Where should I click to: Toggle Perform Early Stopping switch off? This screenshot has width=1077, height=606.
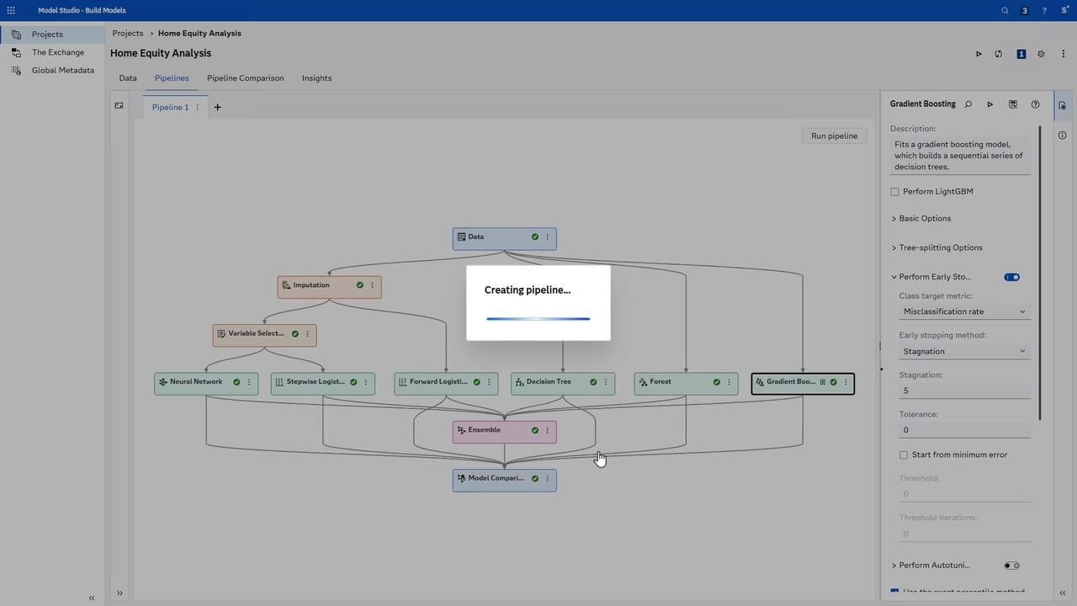(1011, 277)
